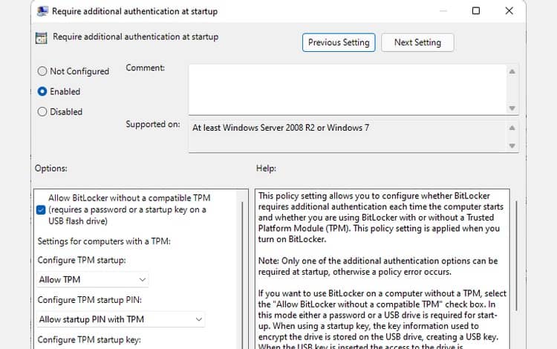Viewport: 557px width, 349px height.
Task: Click the policy setting icon beside the heading
Action: point(41,38)
